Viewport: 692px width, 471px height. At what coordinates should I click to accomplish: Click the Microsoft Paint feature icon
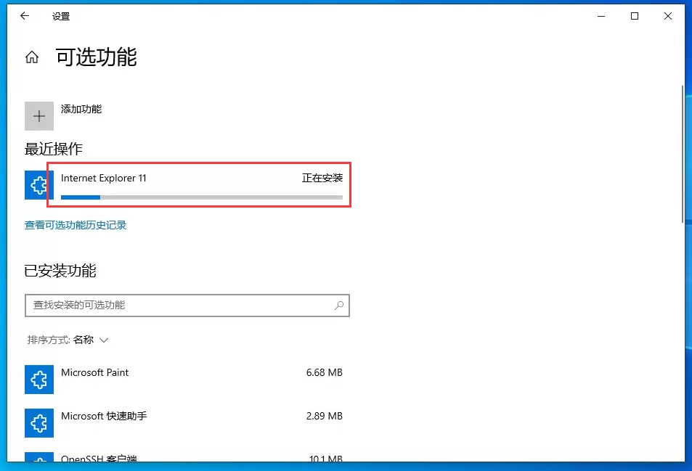click(x=38, y=379)
